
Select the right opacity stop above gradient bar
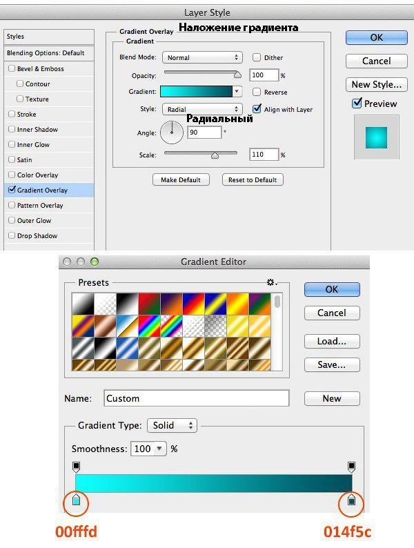pos(351,467)
